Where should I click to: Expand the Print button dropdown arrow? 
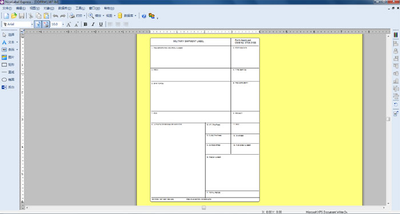click(x=85, y=16)
